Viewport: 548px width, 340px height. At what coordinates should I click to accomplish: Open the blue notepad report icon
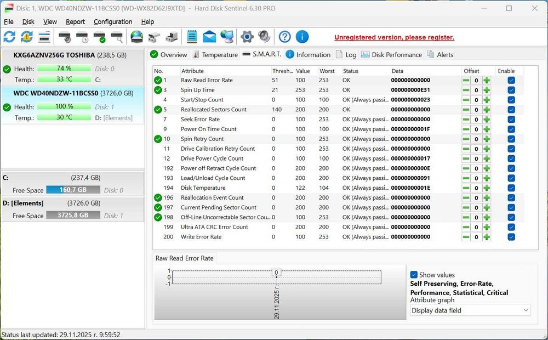point(192,37)
